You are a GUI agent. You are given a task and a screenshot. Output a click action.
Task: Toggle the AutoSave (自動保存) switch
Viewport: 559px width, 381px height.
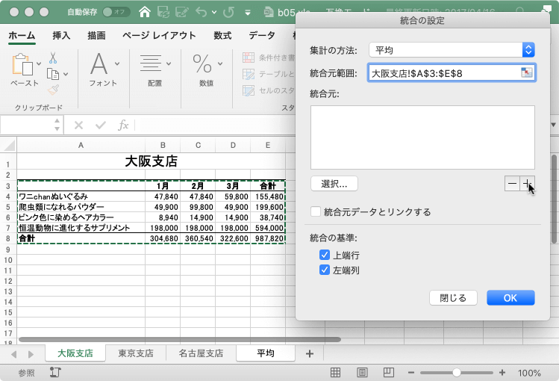click(116, 12)
